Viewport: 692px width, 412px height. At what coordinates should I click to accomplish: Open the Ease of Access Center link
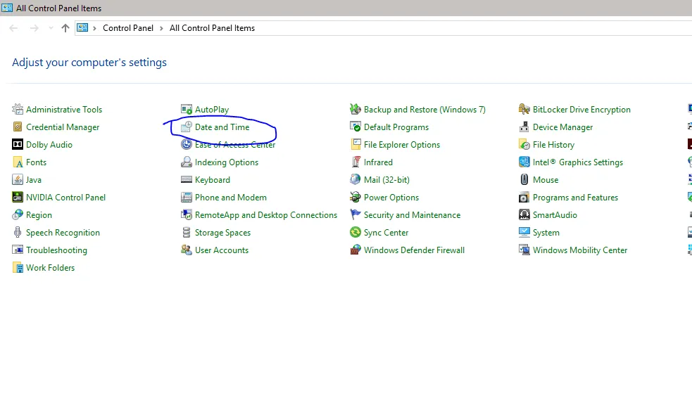click(235, 145)
